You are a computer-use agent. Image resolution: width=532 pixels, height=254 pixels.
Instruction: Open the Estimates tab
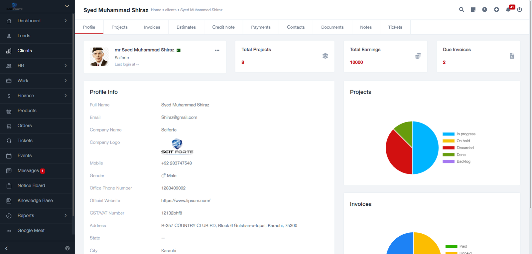point(186,27)
